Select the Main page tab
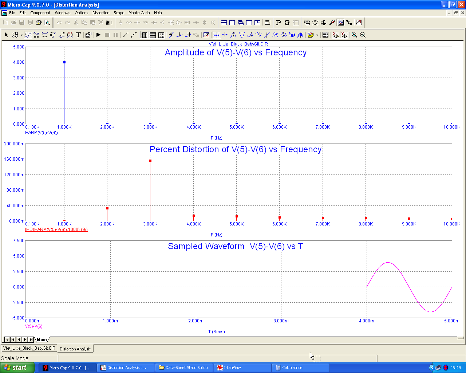Screen dimensions: 466x373 [x=42, y=339]
